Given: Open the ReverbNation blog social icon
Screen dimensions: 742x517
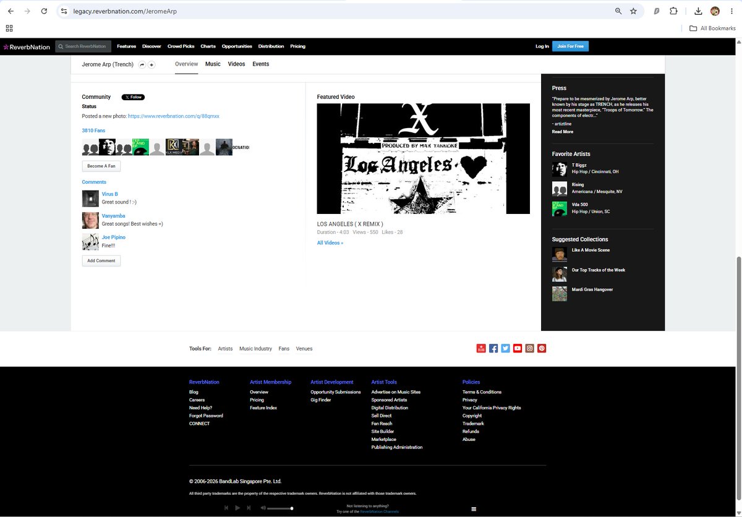Looking at the screenshot, I should click(x=481, y=348).
